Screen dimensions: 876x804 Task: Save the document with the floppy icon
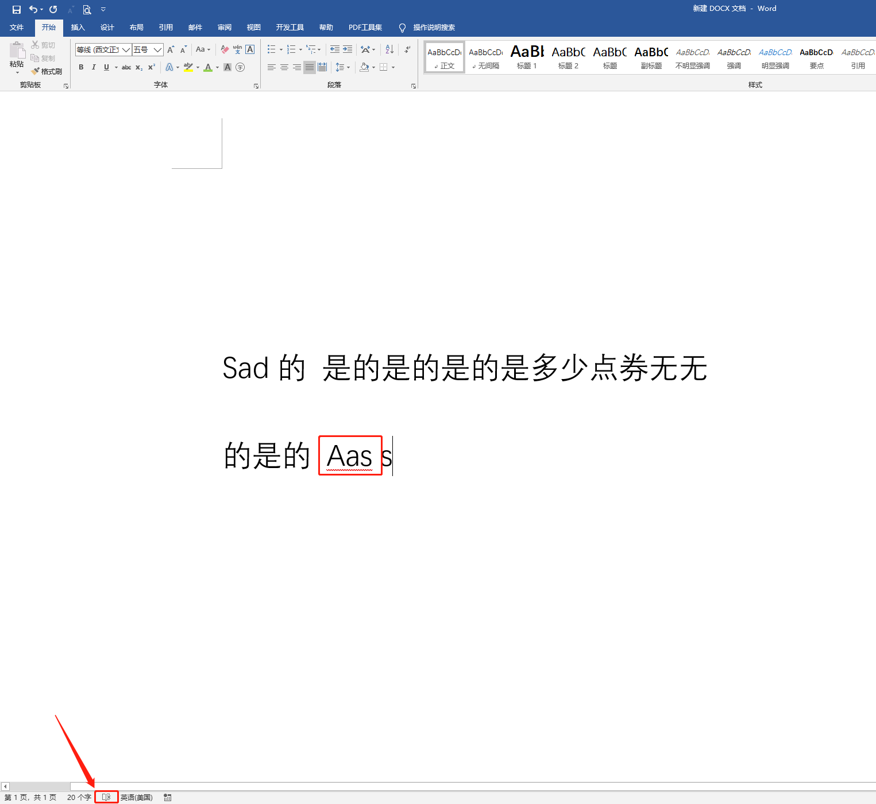point(17,9)
